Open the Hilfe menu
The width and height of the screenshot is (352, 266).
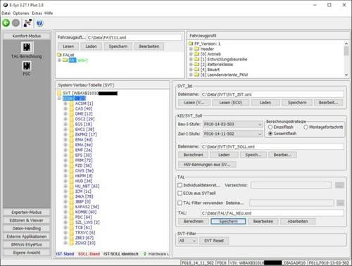point(49,13)
